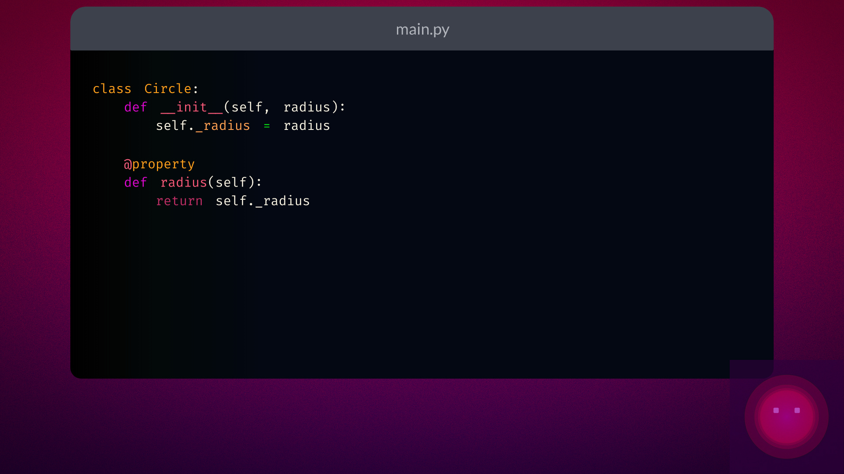Click the colon after Circle
Image resolution: width=844 pixels, height=474 pixels.
195,88
